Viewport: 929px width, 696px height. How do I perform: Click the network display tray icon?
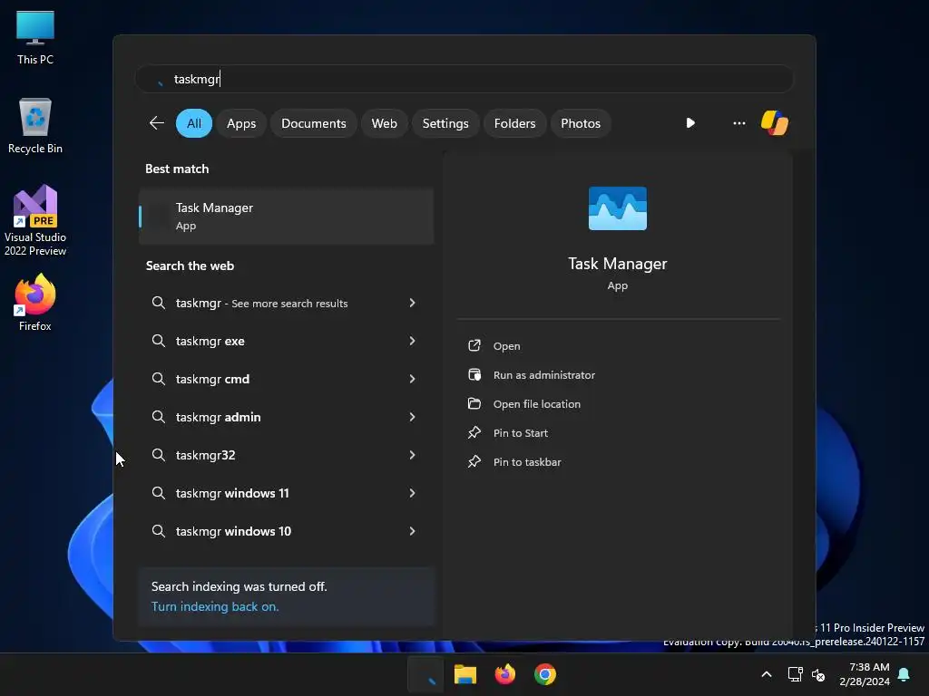tap(795, 674)
